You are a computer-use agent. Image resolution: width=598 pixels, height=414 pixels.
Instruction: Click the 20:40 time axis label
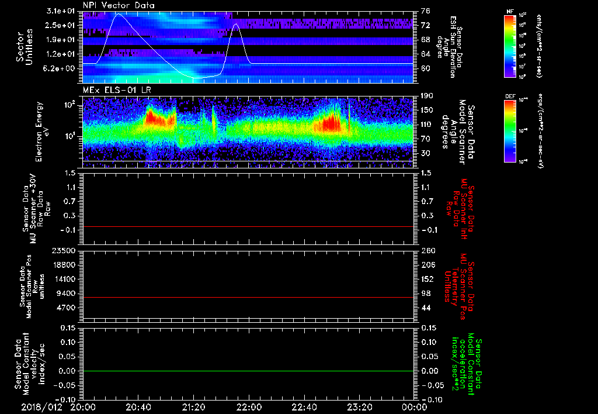138,407
